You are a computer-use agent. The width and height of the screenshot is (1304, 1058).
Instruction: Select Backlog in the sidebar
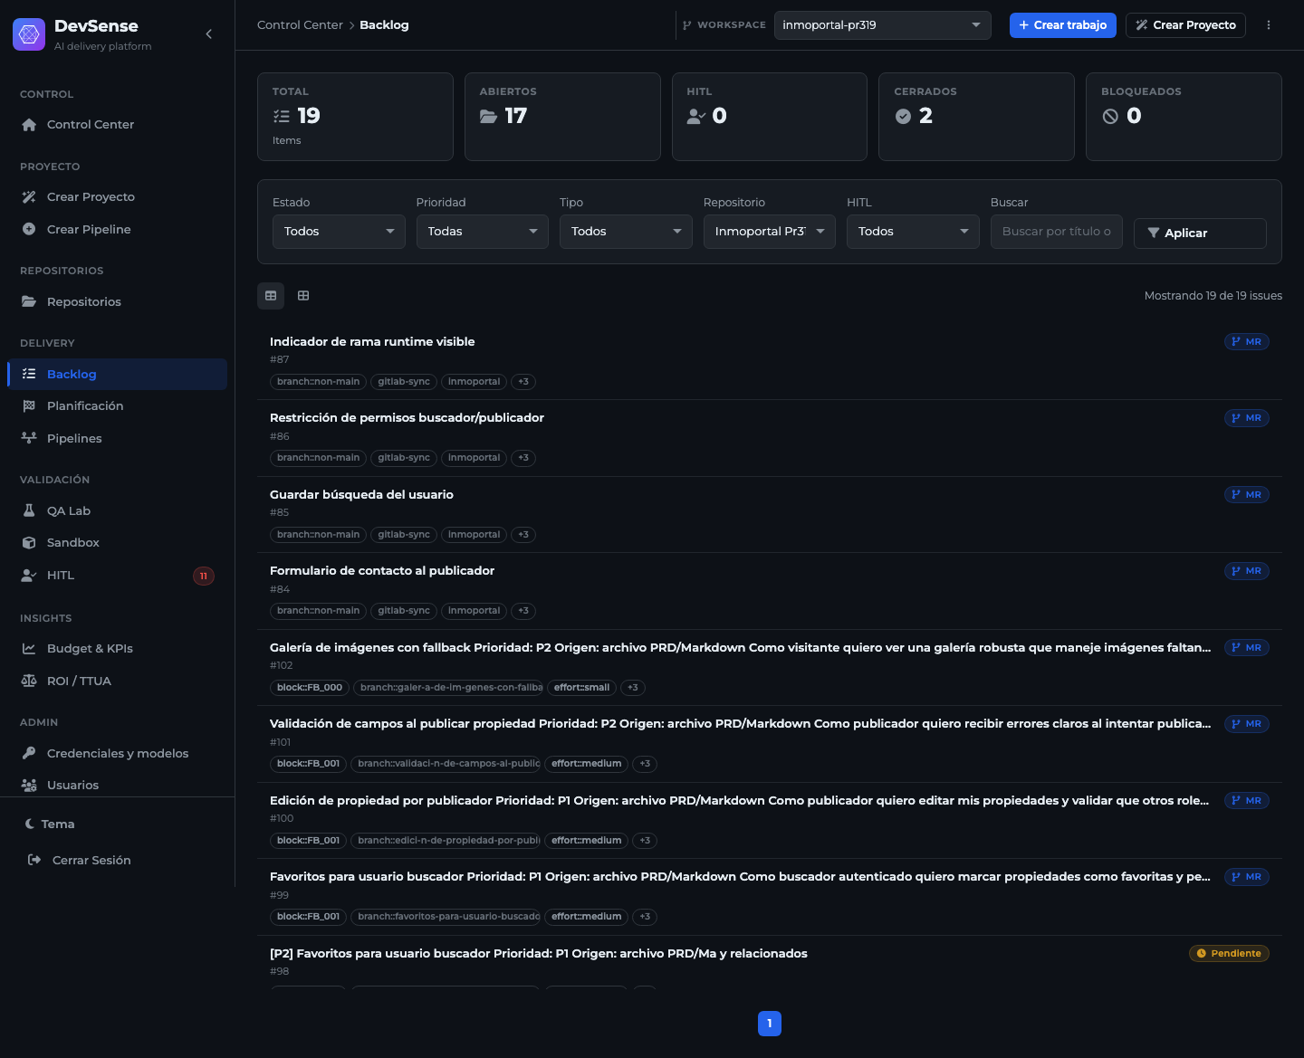(118, 375)
